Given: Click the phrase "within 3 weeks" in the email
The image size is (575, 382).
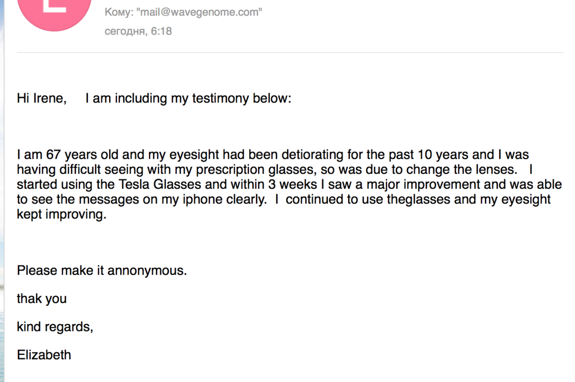Looking at the screenshot, I should click(x=273, y=184).
